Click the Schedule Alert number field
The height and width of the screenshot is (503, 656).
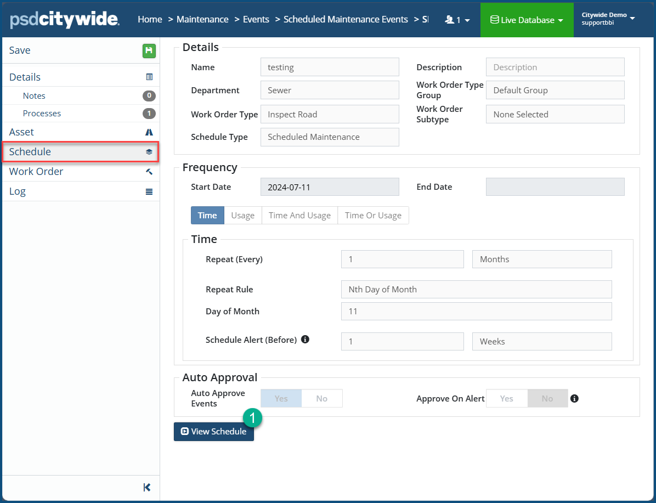[x=403, y=342]
